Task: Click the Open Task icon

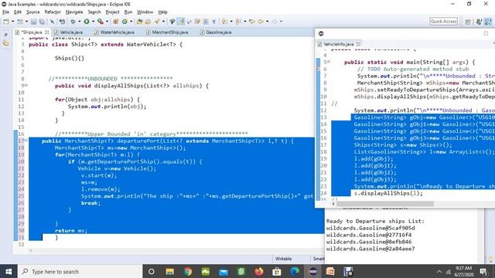Action: [148, 22]
